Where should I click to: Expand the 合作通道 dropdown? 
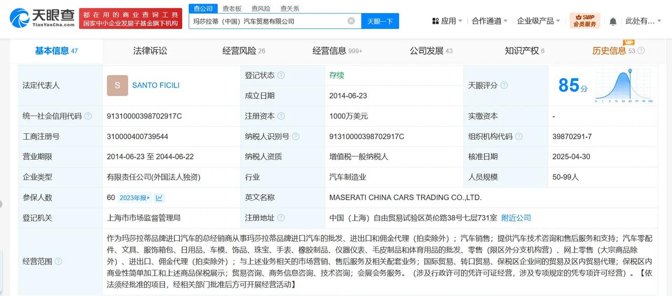[489, 21]
